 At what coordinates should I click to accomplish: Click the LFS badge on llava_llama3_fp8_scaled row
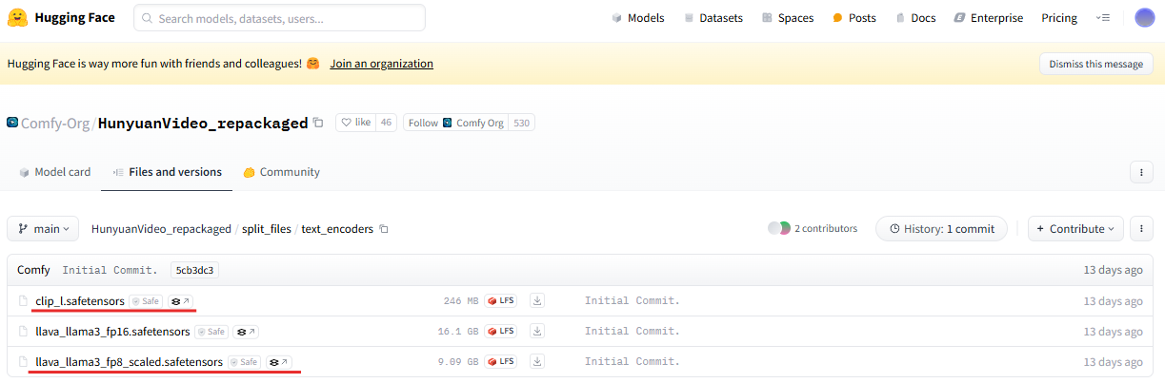pyautogui.click(x=501, y=362)
